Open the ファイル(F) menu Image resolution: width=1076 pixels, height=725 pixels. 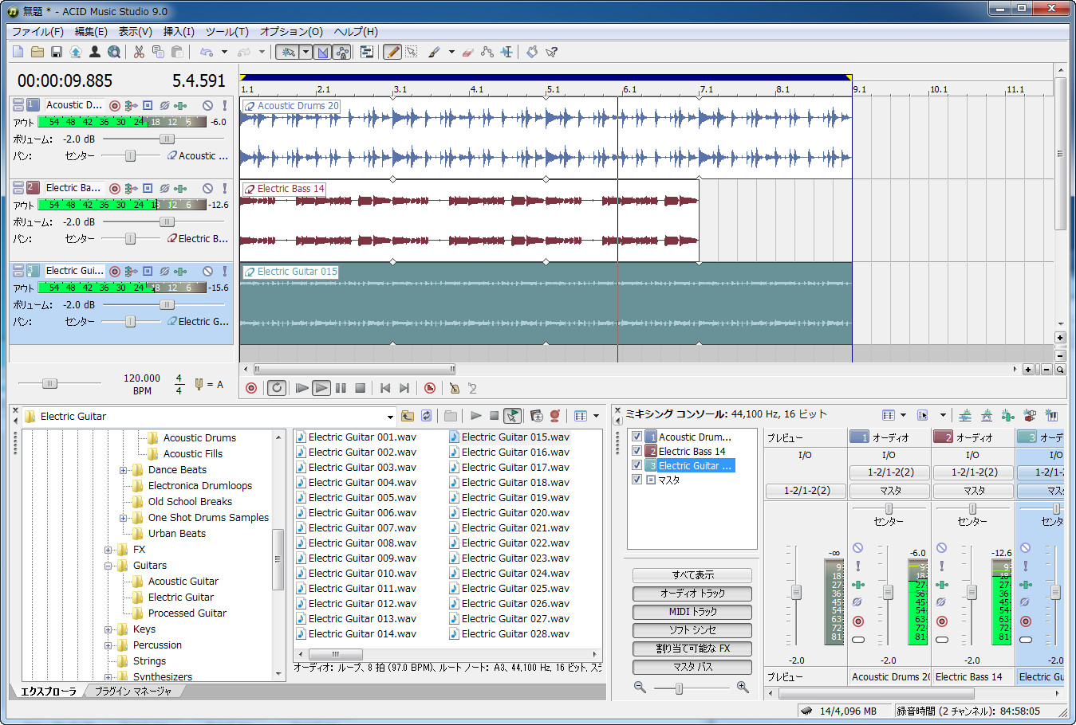click(37, 32)
